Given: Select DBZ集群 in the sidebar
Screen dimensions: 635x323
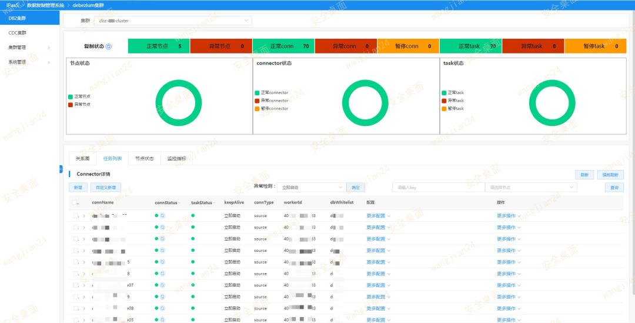Looking at the screenshot, I should click(x=29, y=18).
